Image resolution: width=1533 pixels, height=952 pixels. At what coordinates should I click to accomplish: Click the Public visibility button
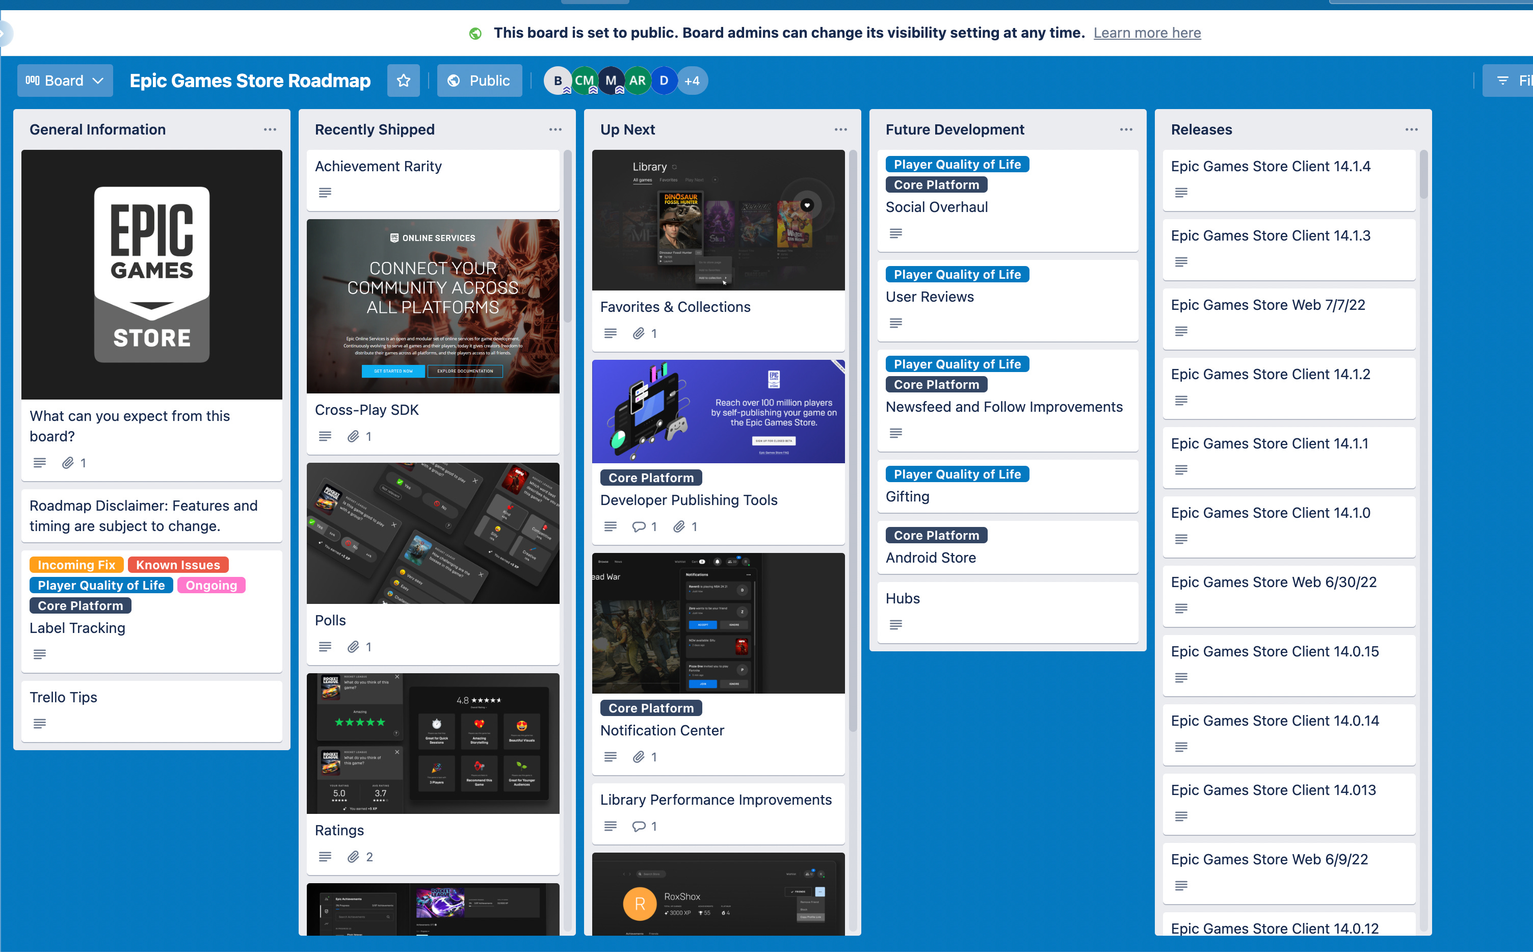click(479, 81)
